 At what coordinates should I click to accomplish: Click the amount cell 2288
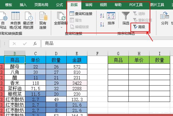[77, 88]
